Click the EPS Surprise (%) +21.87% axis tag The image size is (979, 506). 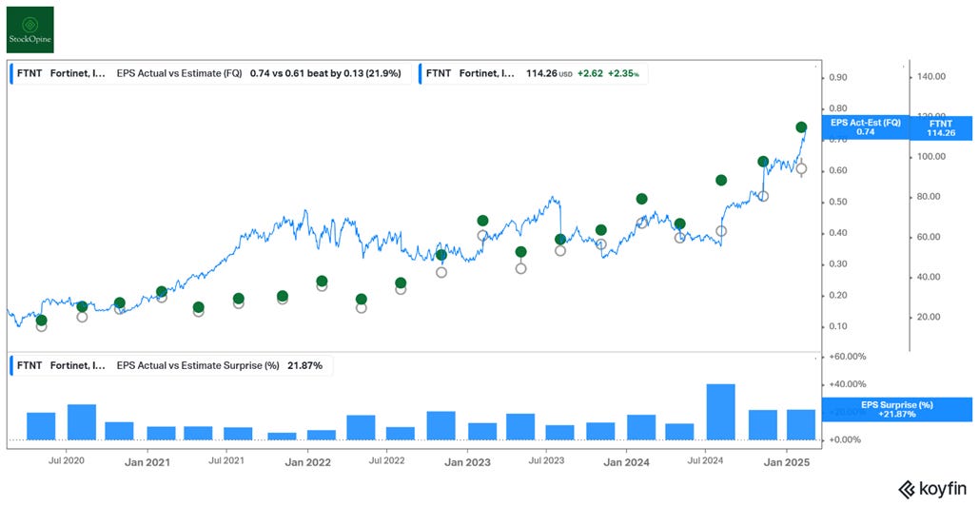(x=897, y=409)
